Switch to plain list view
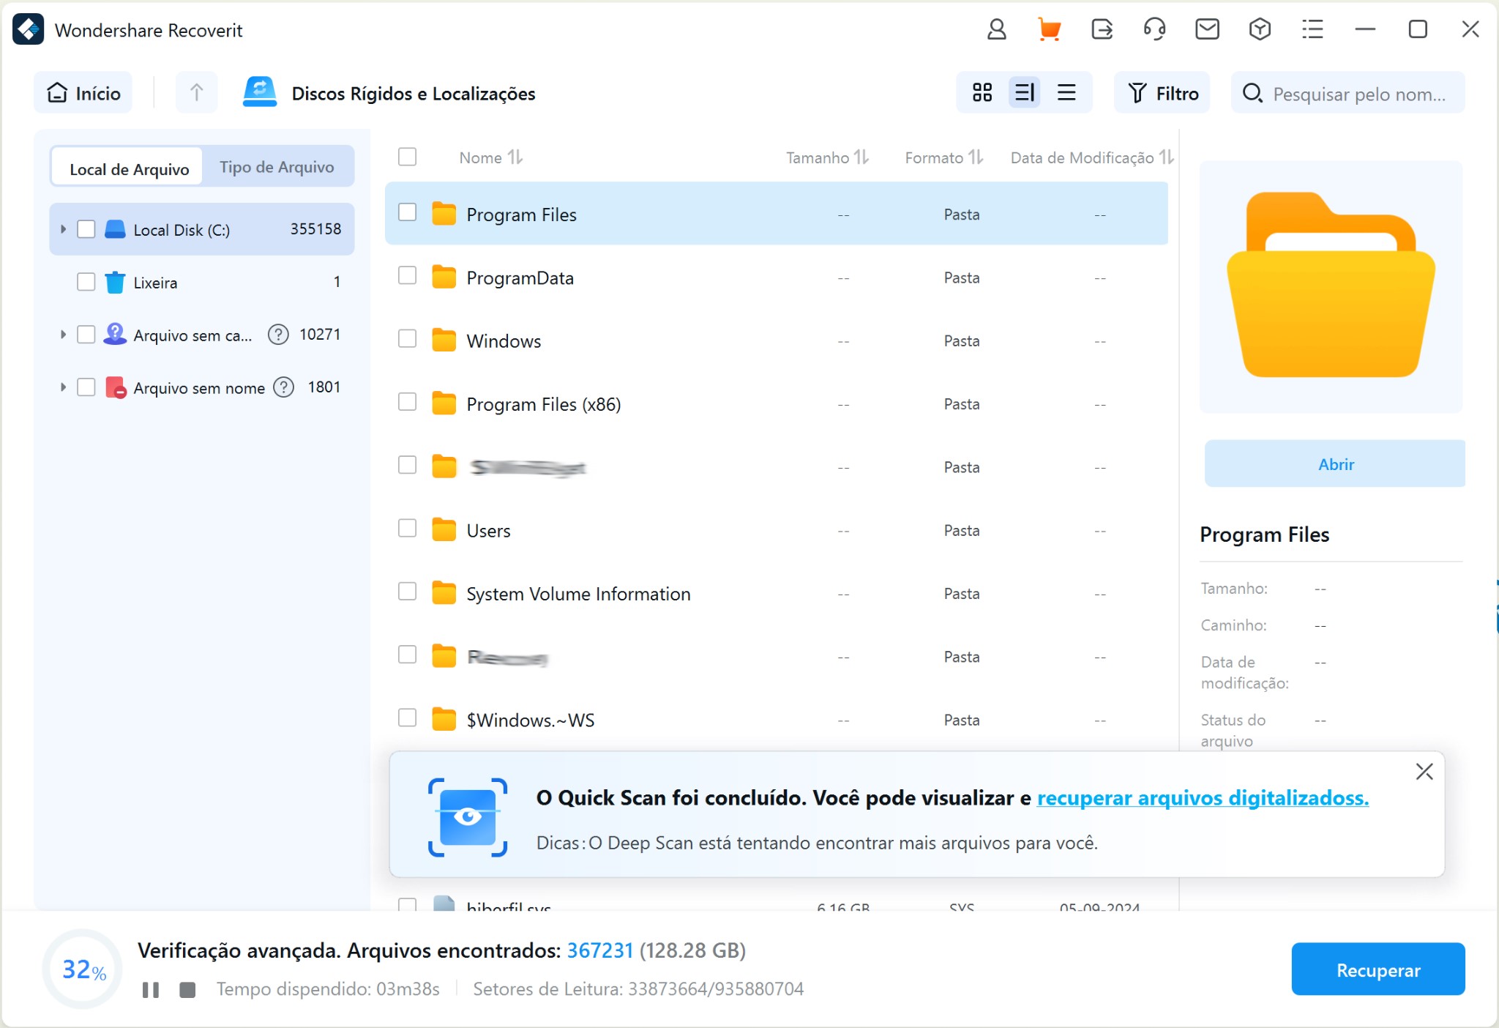This screenshot has width=1499, height=1028. coord(1066,93)
